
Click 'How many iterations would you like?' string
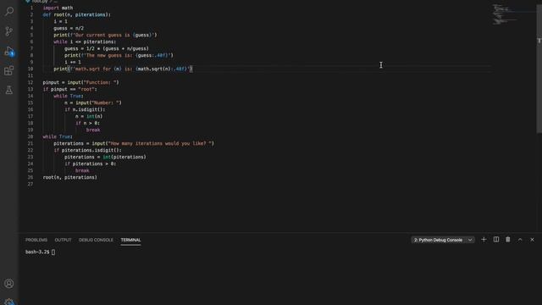(160, 143)
